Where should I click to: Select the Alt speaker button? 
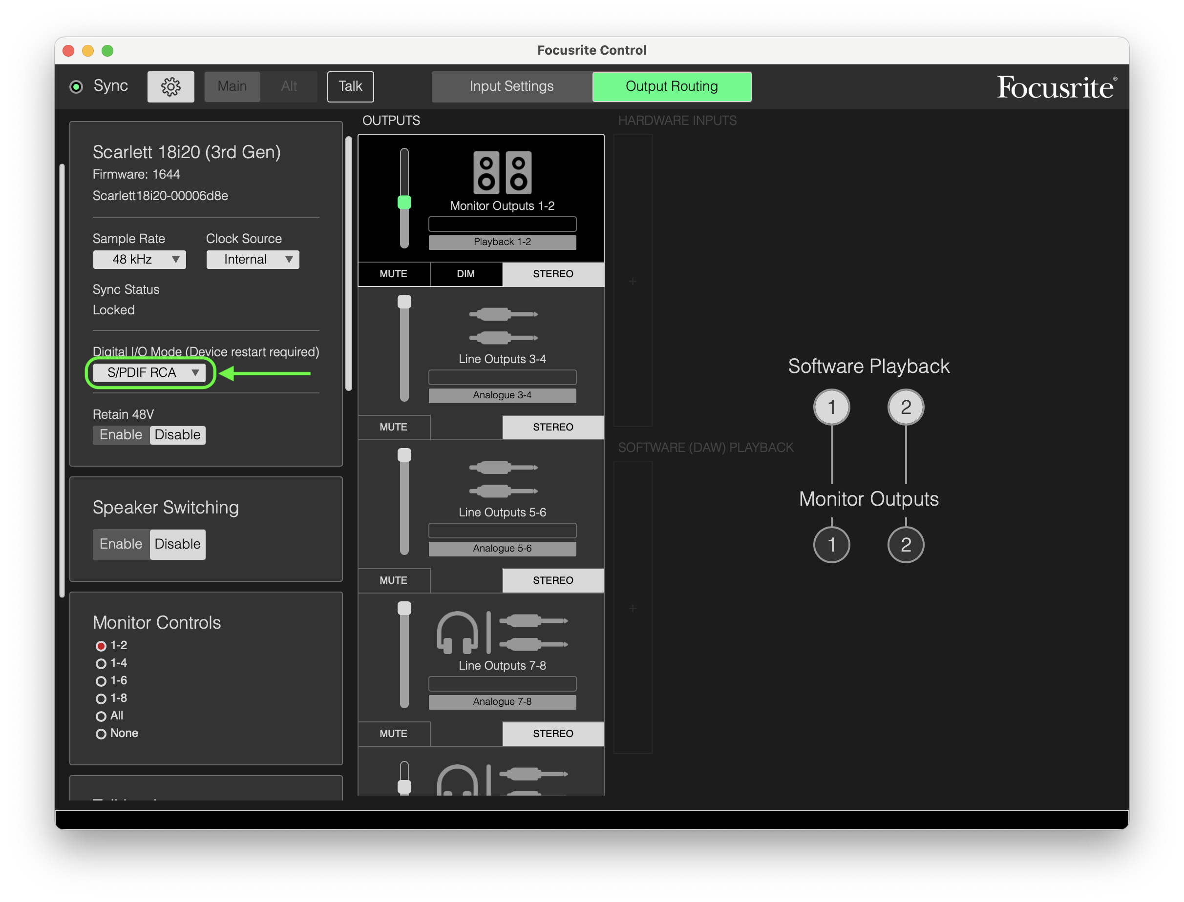(289, 86)
